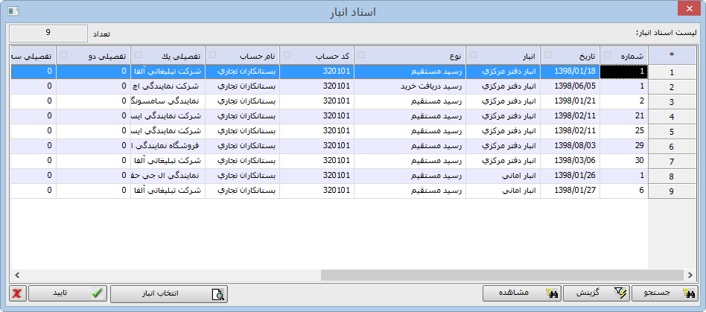The image size is (706, 312).
Task: Close the اسناد انبار window
Action: [688, 10]
